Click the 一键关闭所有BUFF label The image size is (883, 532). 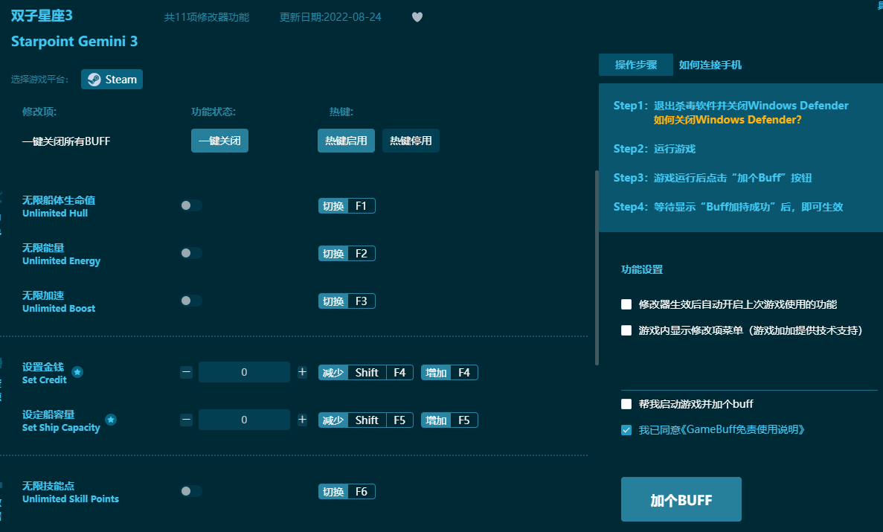pyautogui.click(x=66, y=141)
